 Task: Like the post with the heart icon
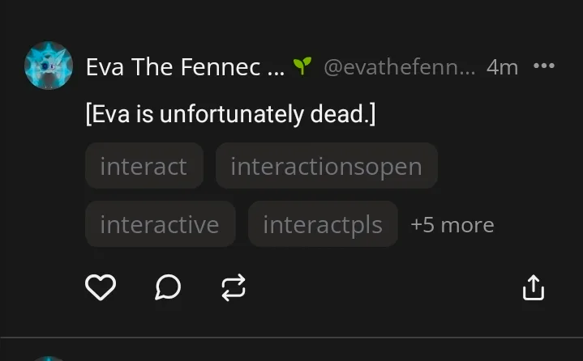(x=101, y=287)
